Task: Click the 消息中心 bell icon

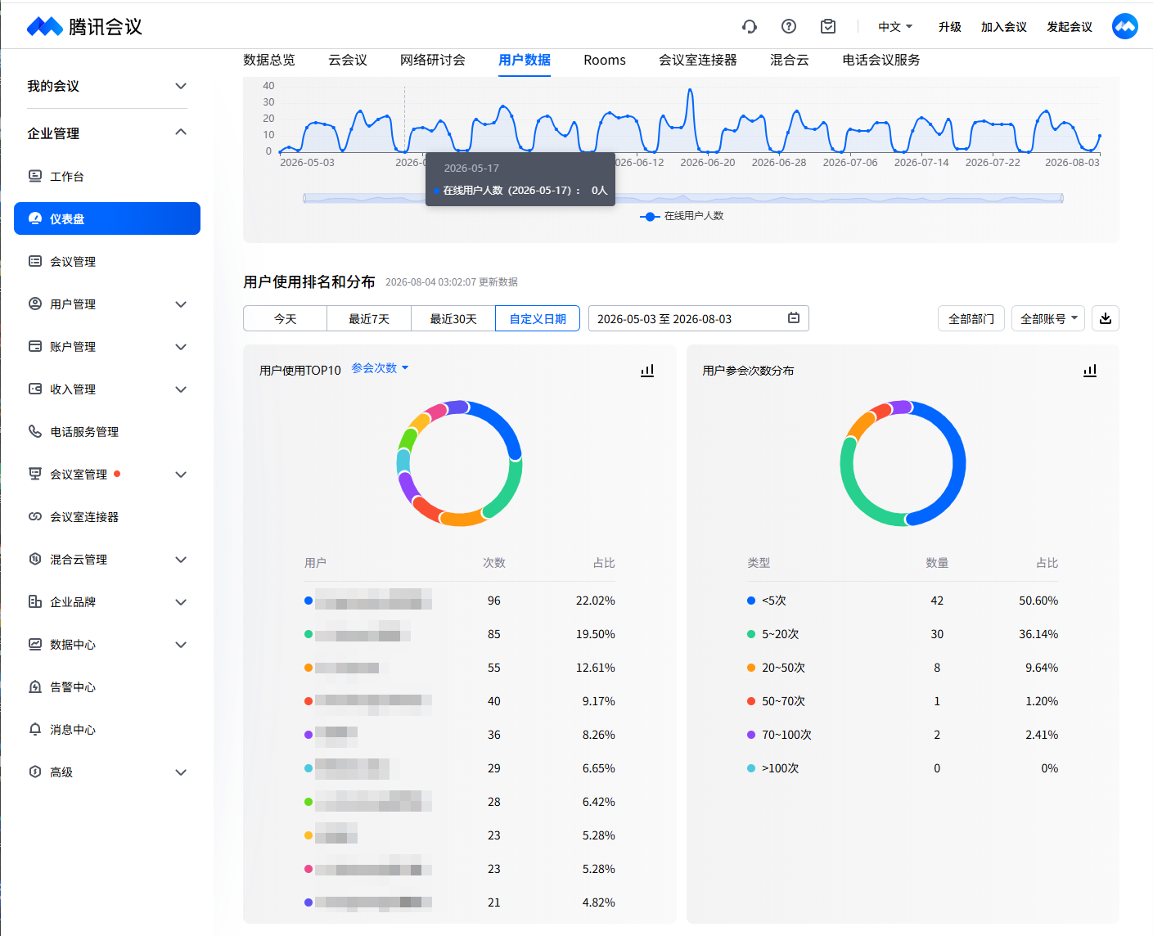Action: tap(35, 729)
